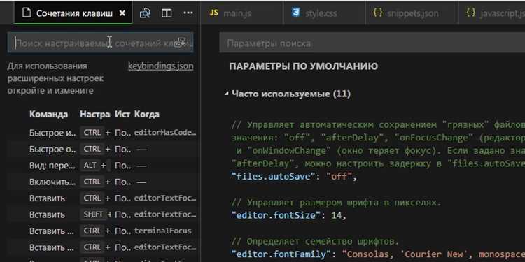Click the Когда column header
This screenshot has width=525, height=262.
(147, 115)
